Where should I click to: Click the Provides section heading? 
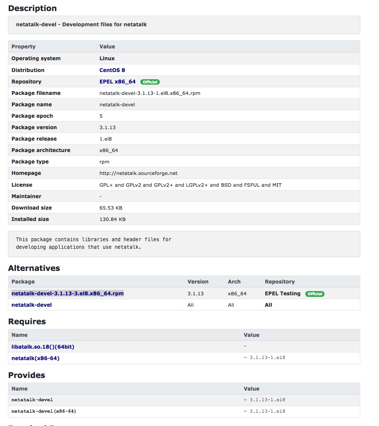(27, 375)
